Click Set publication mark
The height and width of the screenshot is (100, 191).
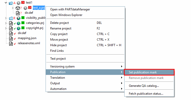click(149, 72)
